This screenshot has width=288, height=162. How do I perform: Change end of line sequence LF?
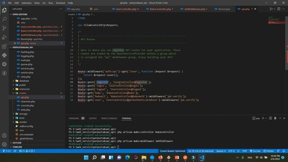tap(238, 151)
